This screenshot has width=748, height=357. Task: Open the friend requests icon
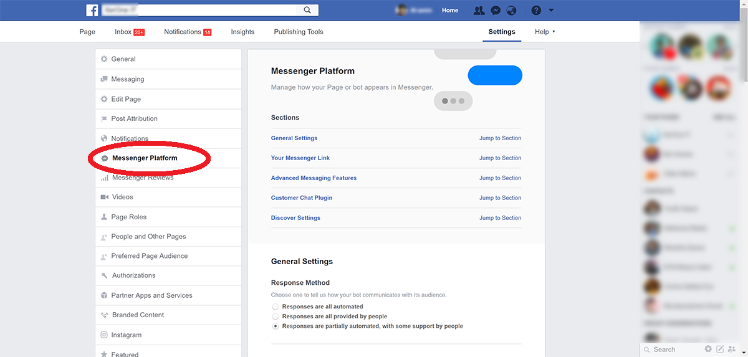479,11
